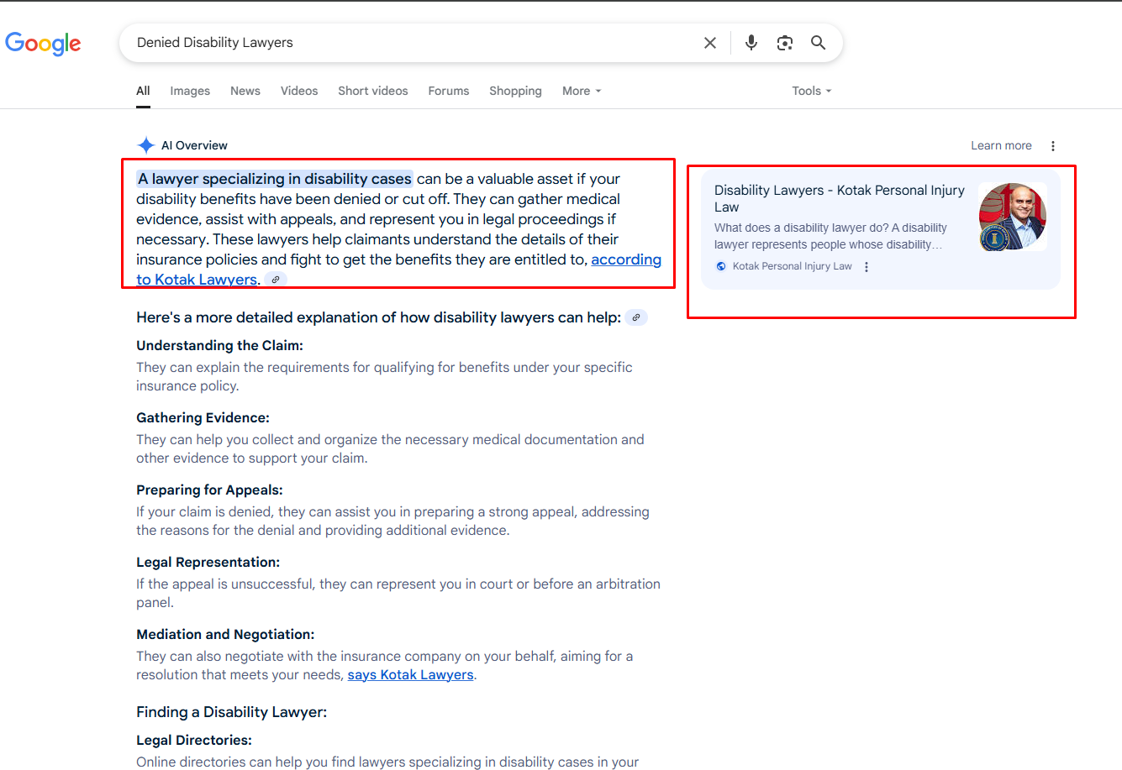The image size is (1122, 770).
Task: Clear the search box text
Action: pos(710,43)
